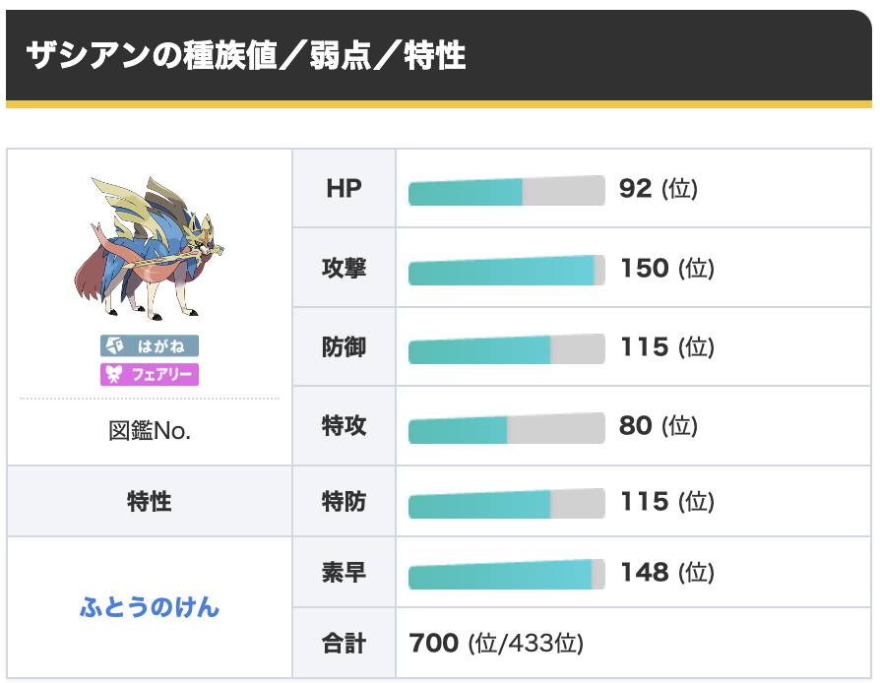Click the 特防 special defense bar
Image resolution: width=880 pixels, height=683 pixels.
506,504
